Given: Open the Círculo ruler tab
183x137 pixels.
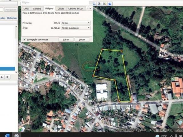Looking at the screenshot, I should (x=61, y=9).
